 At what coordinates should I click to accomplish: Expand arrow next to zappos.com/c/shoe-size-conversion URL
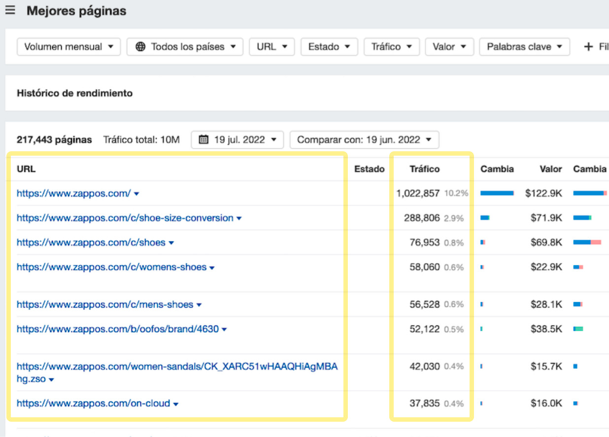(x=239, y=218)
